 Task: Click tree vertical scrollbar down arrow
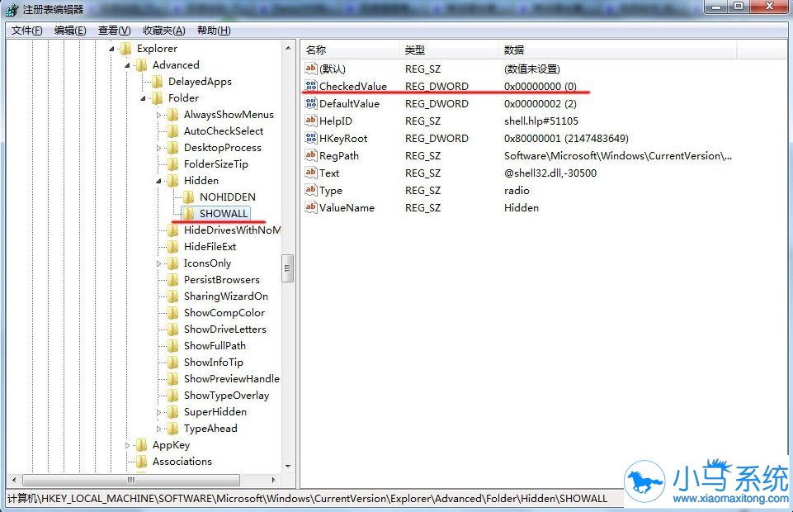(x=288, y=466)
